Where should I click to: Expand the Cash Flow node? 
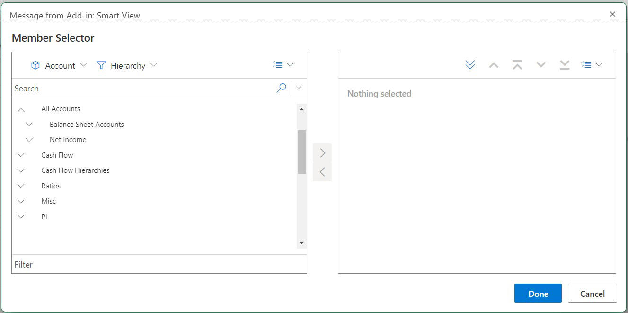point(21,155)
